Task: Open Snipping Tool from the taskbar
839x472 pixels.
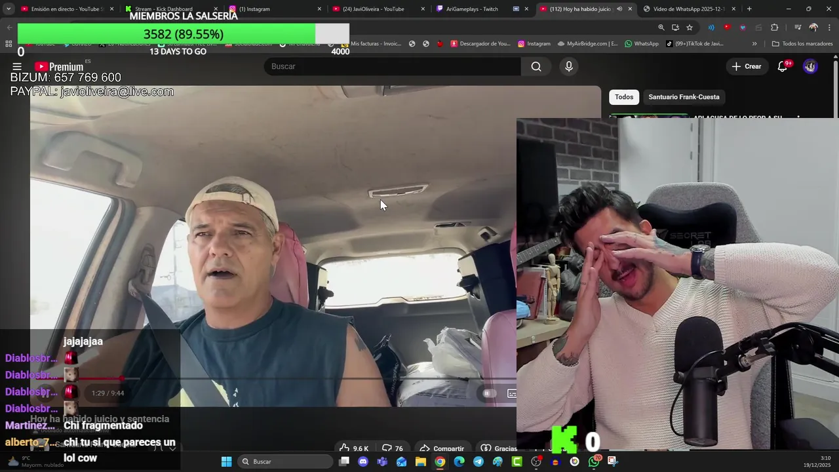Action: pos(612,462)
